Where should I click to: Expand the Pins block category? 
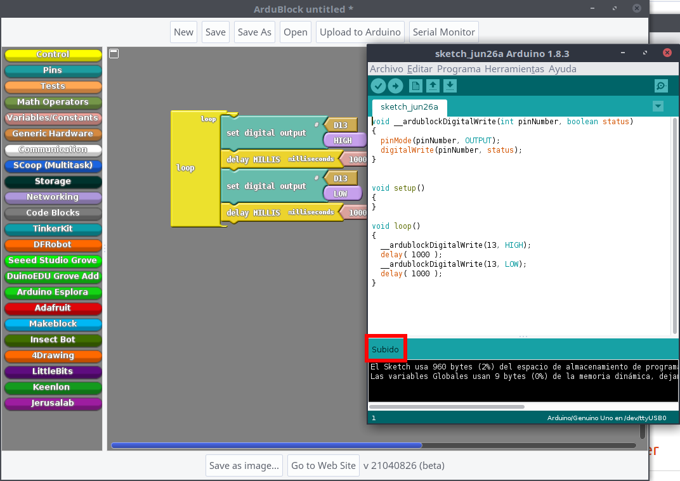(53, 70)
